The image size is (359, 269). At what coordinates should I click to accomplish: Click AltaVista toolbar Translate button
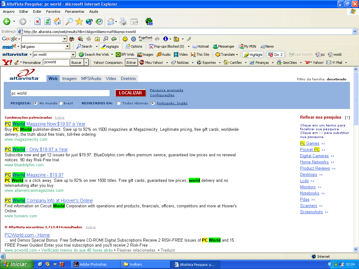click(x=225, y=54)
